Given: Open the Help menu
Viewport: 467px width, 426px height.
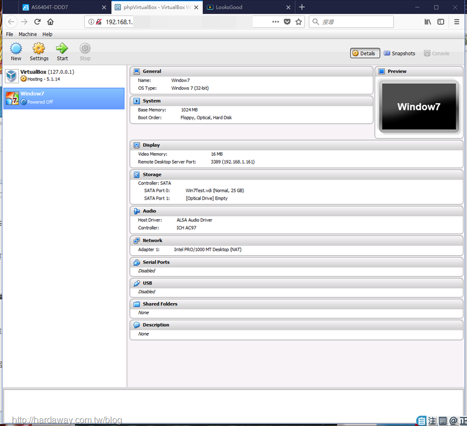Looking at the screenshot, I should [x=47, y=34].
